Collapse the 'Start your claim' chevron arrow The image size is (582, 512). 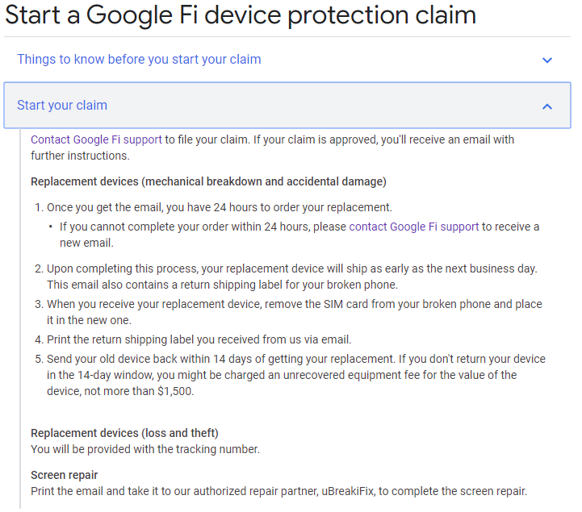click(x=547, y=106)
